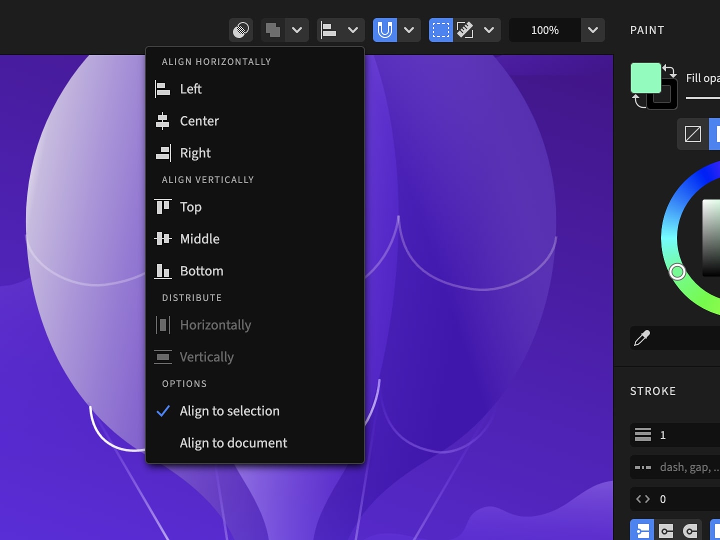Click the saturation-brightness square in color wheel
Screen dimensions: 720x540
711,238
